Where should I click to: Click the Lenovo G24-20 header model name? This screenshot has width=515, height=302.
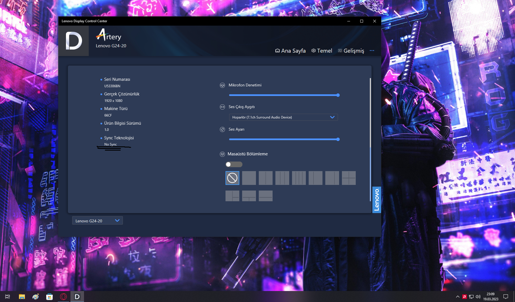coord(111,46)
